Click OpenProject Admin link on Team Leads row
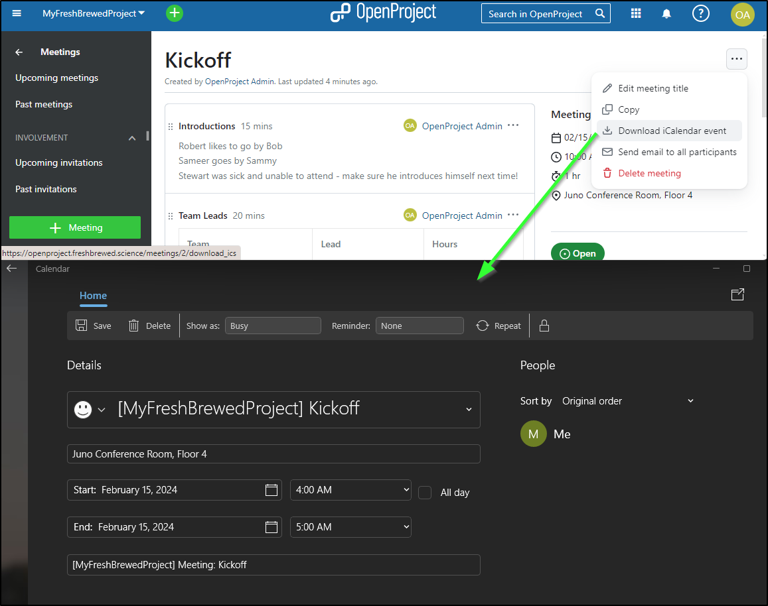 click(x=462, y=215)
